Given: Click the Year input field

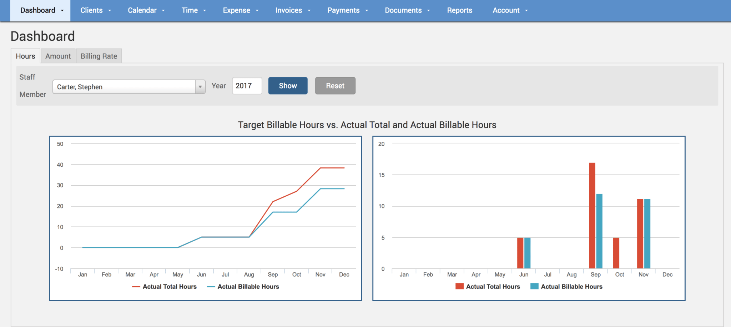Looking at the screenshot, I should tap(247, 86).
